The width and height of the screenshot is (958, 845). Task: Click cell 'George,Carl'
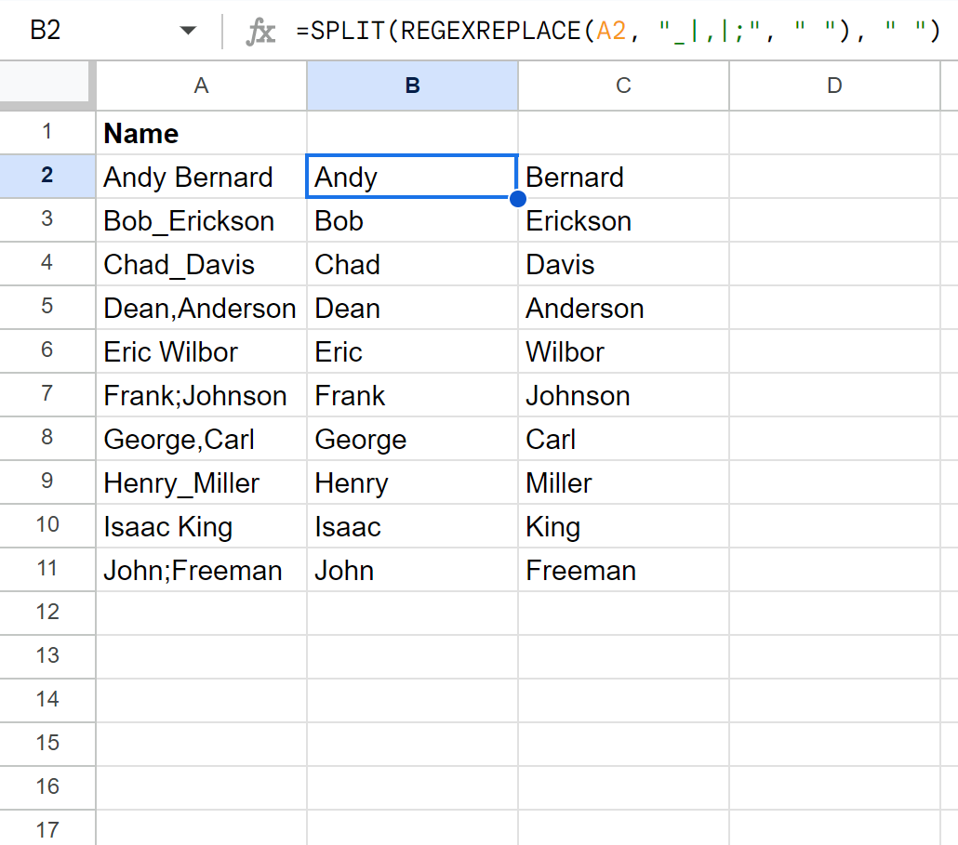click(x=201, y=439)
